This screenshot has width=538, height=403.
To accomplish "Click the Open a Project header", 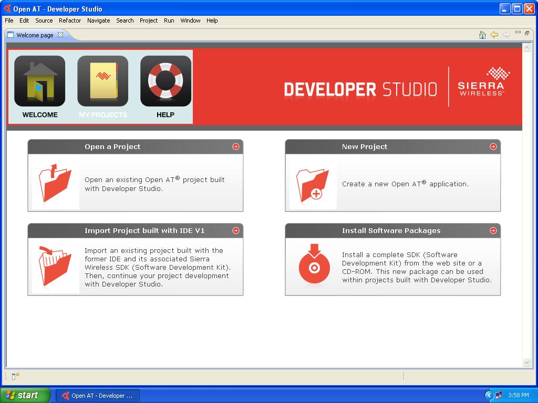I will pyautogui.click(x=136, y=147).
